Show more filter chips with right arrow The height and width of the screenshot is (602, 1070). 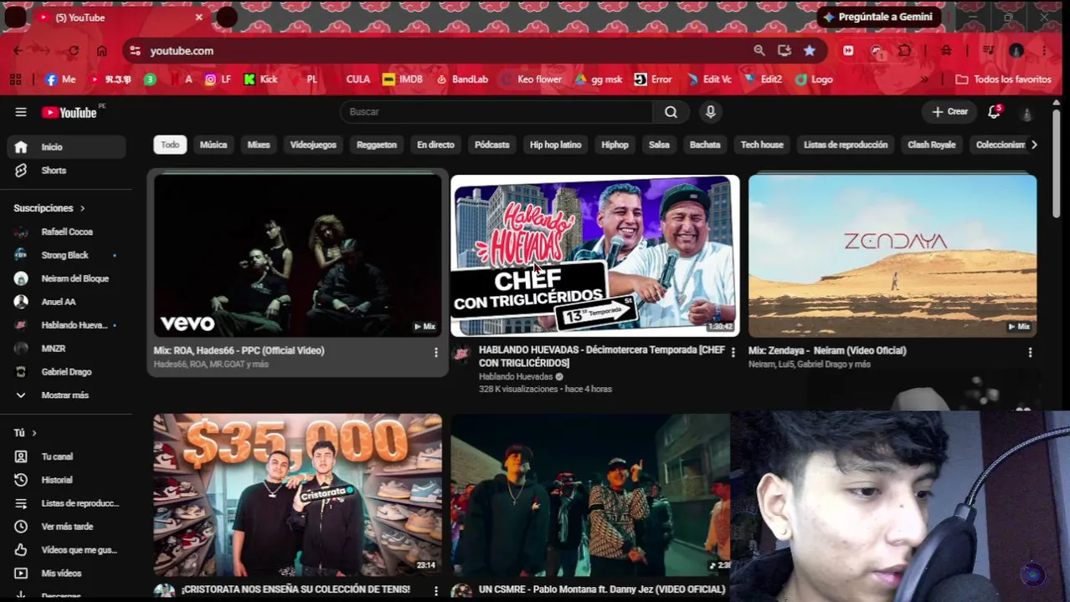pyautogui.click(x=1034, y=145)
